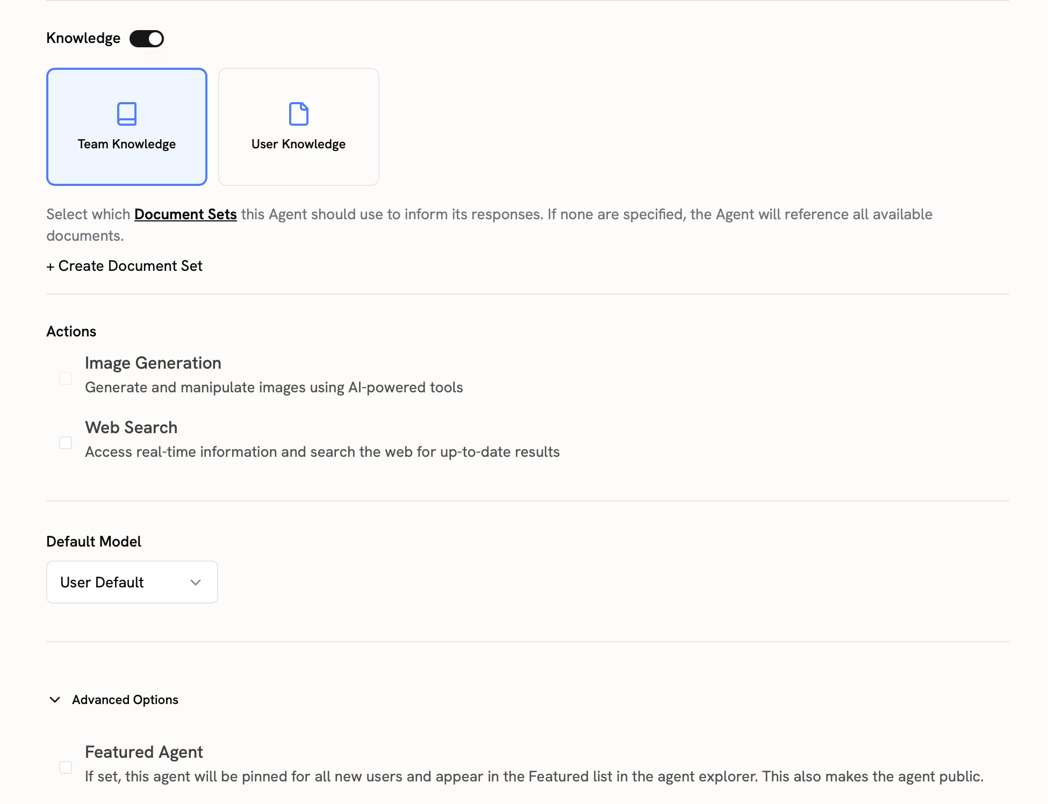Viewport: 1048px width, 804px height.
Task: Click the Image Generation heading
Action: 153,363
